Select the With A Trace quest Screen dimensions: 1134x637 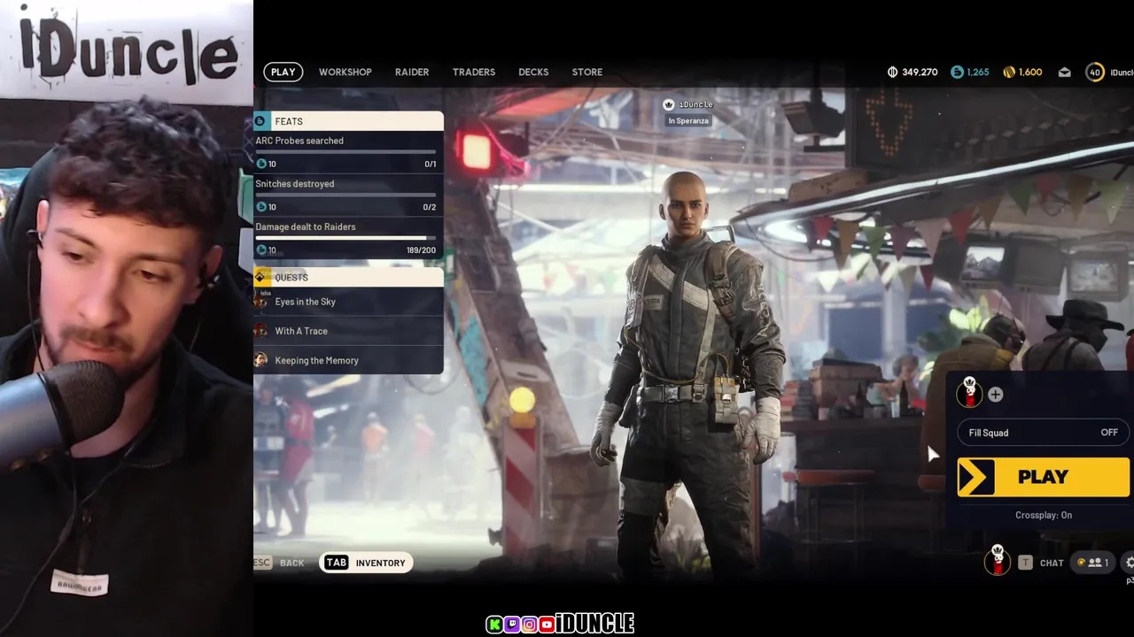pos(348,331)
